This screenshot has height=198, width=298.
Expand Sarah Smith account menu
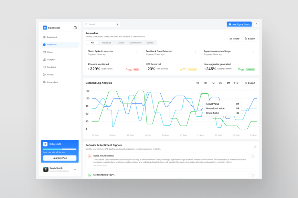pos(75,170)
